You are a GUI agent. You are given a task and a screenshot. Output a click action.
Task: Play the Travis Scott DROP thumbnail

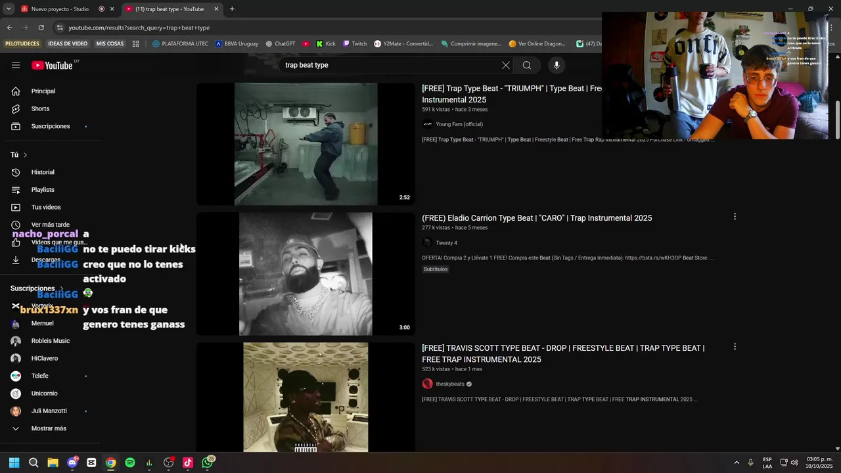click(306, 397)
